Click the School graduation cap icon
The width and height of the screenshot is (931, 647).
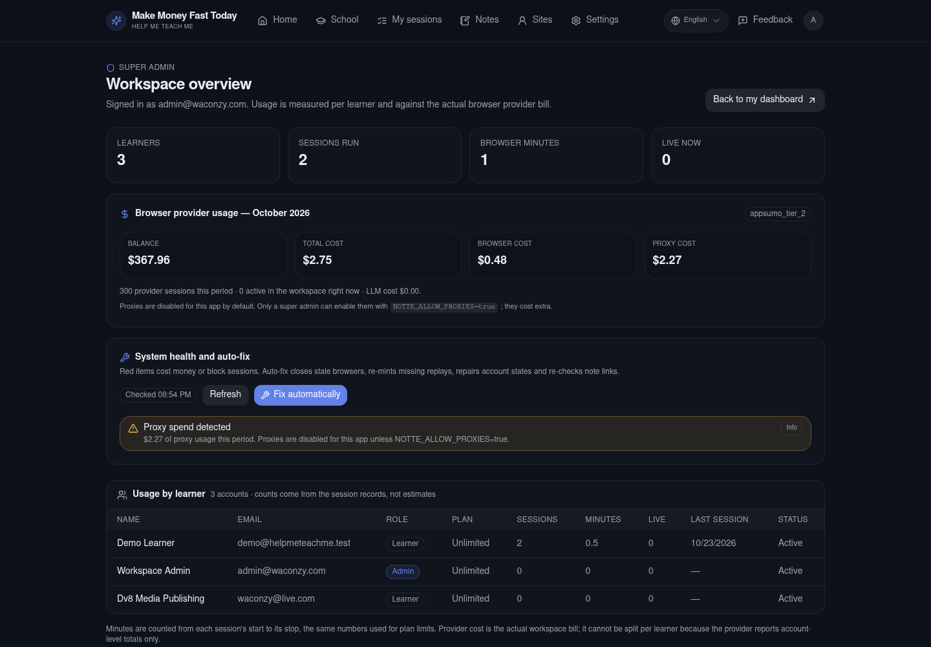point(321,21)
